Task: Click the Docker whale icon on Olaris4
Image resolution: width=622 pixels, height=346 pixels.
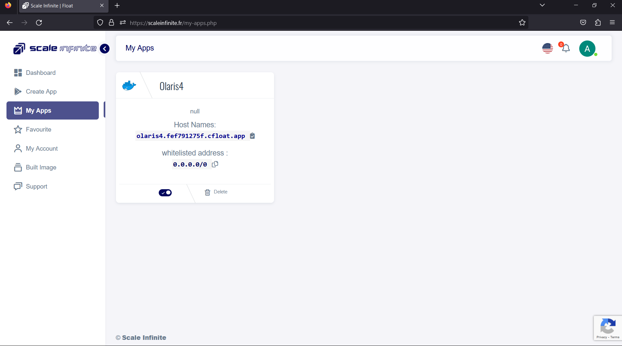Action: tap(129, 86)
